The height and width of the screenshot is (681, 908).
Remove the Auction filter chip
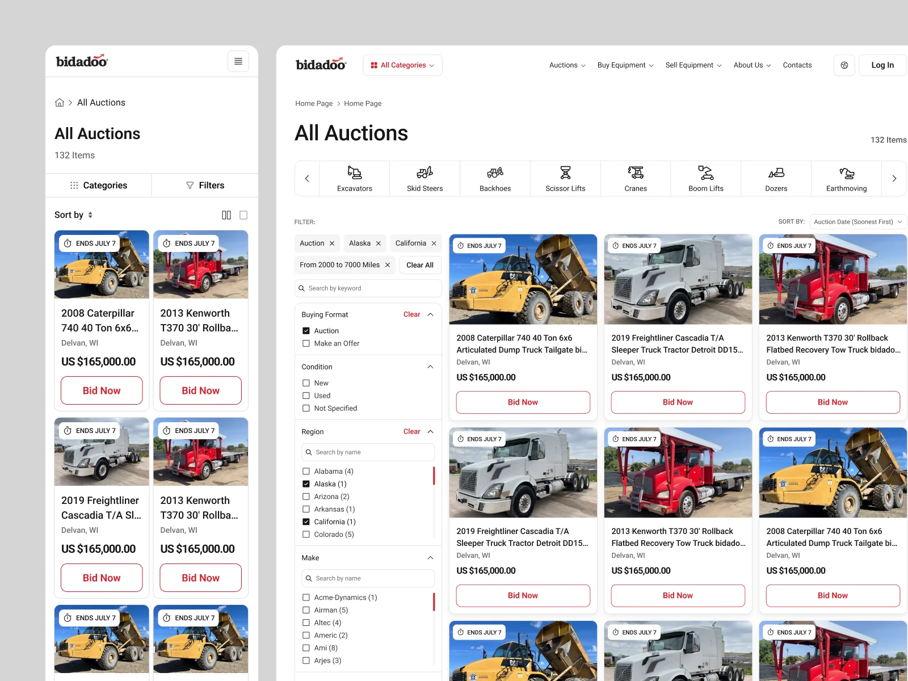click(x=332, y=243)
